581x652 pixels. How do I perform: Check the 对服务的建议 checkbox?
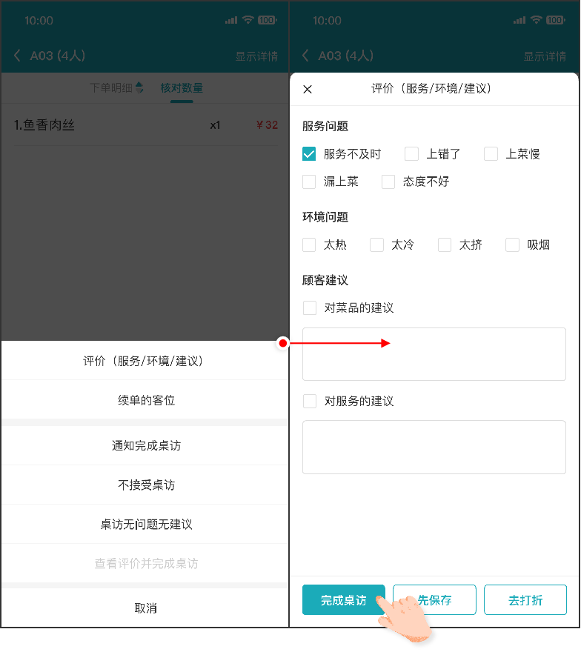coord(310,401)
